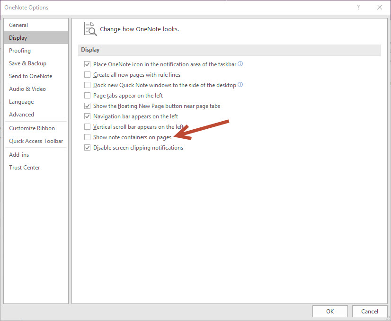Uncheck Disable screen clipping notifications
The width and height of the screenshot is (391, 321).
click(x=87, y=148)
